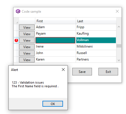The height and width of the screenshot is (114, 126).
Task: Close the Alert dialog with X
Action: pos(63,70)
